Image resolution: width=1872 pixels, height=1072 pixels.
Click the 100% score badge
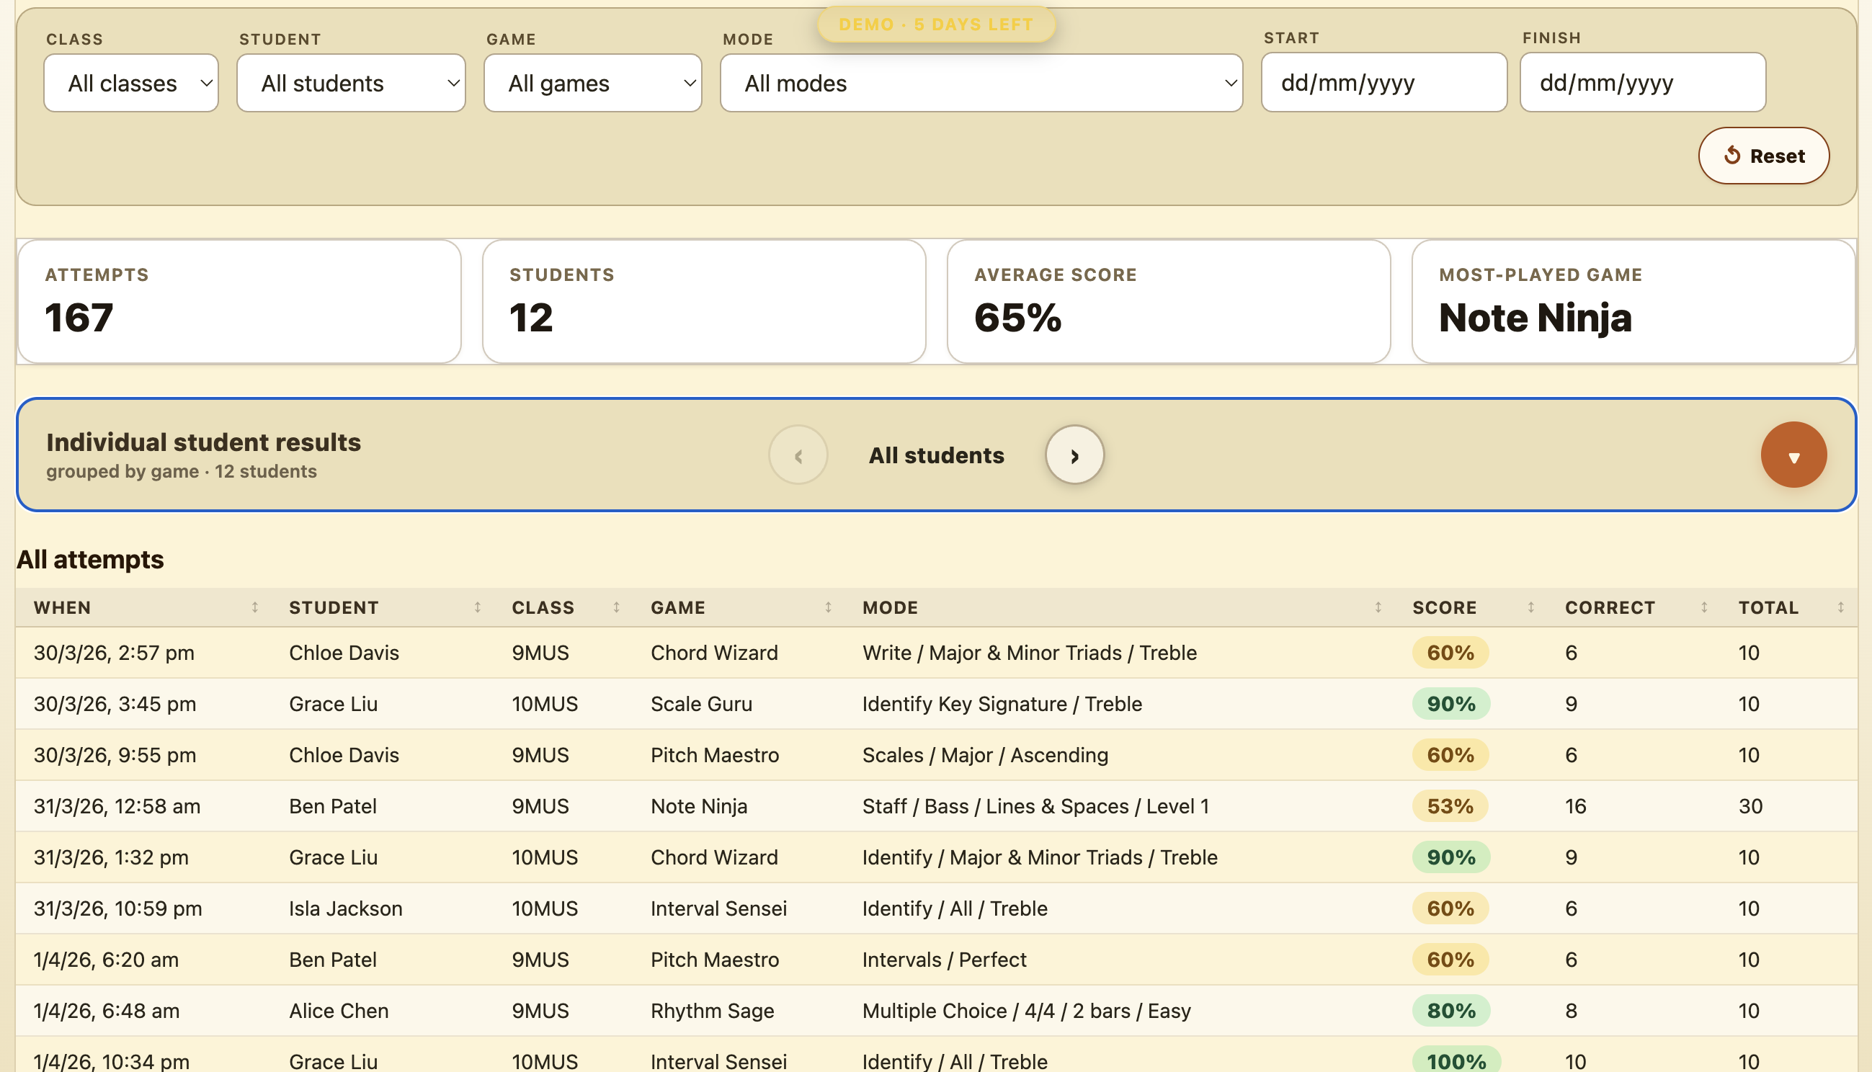(1456, 1061)
